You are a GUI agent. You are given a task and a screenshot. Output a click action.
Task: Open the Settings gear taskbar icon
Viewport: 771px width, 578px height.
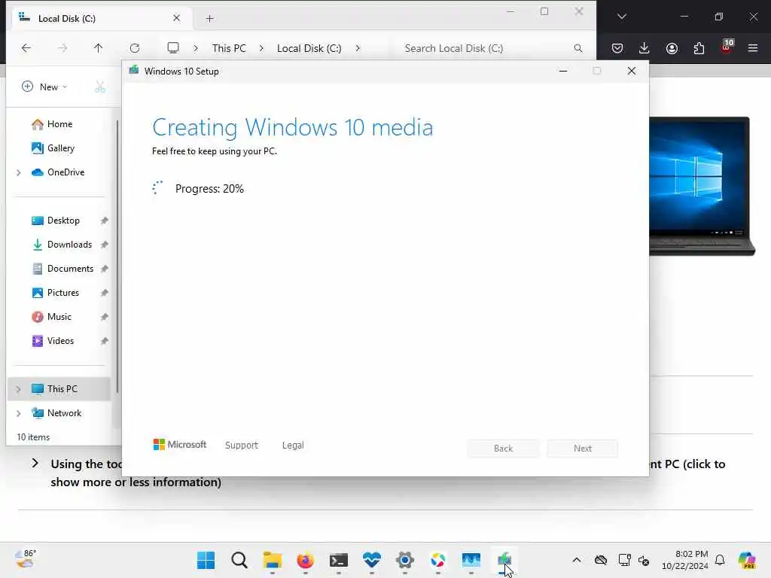(404, 560)
